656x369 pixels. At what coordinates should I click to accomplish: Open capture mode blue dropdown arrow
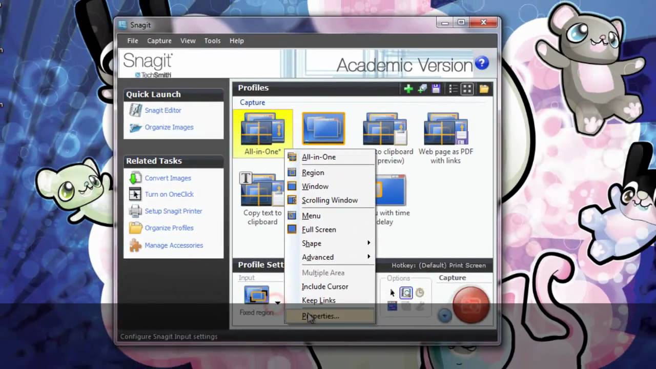[x=445, y=316]
